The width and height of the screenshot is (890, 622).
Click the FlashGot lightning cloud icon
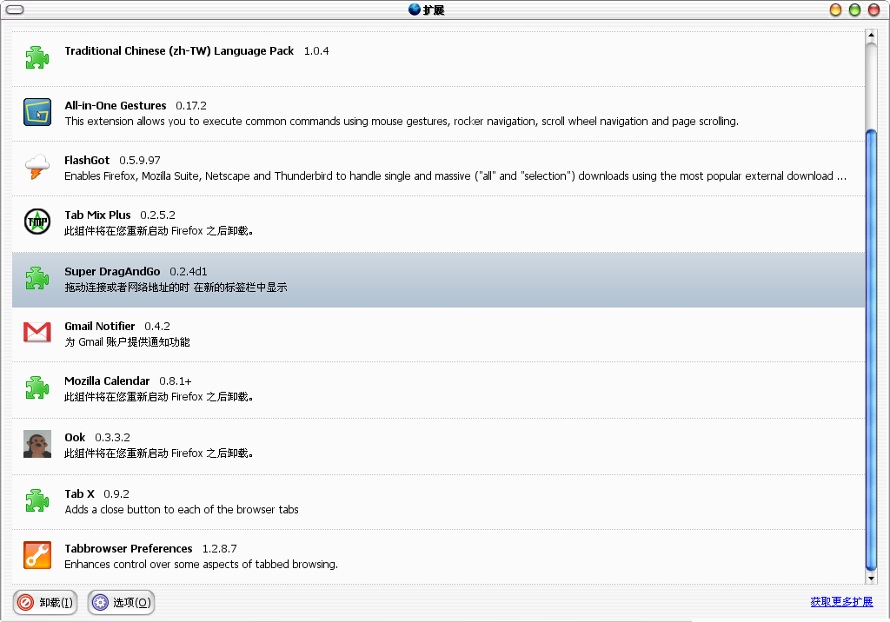click(37, 167)
